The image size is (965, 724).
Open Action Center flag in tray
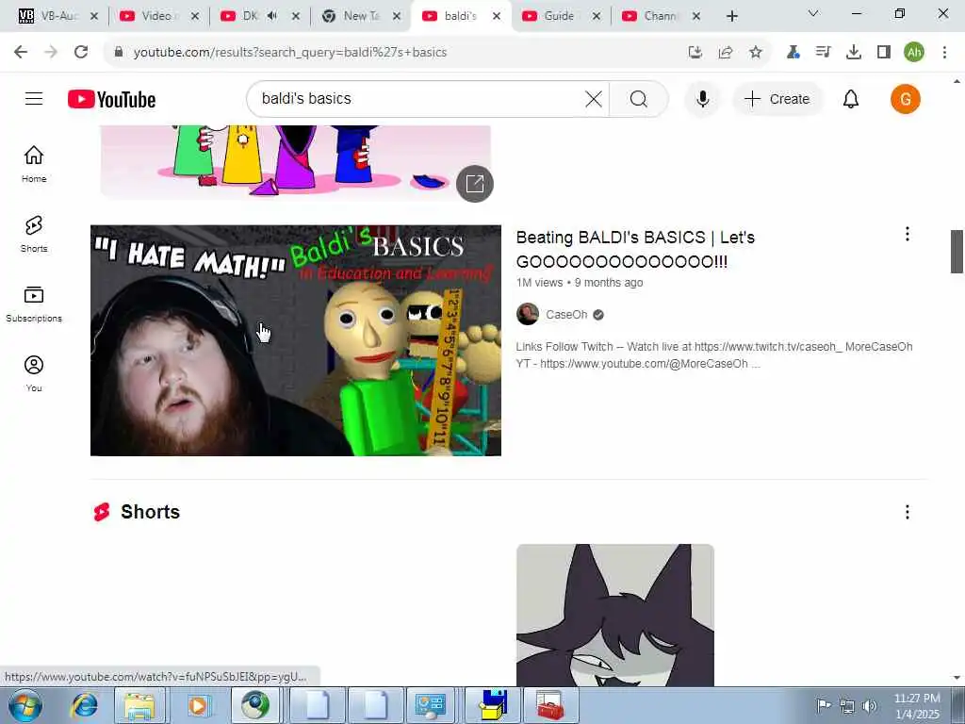pyautogui.click(x=824, y=705)
